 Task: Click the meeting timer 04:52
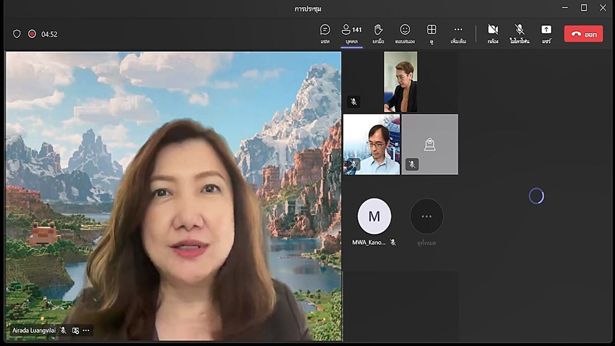pos(49,34)
